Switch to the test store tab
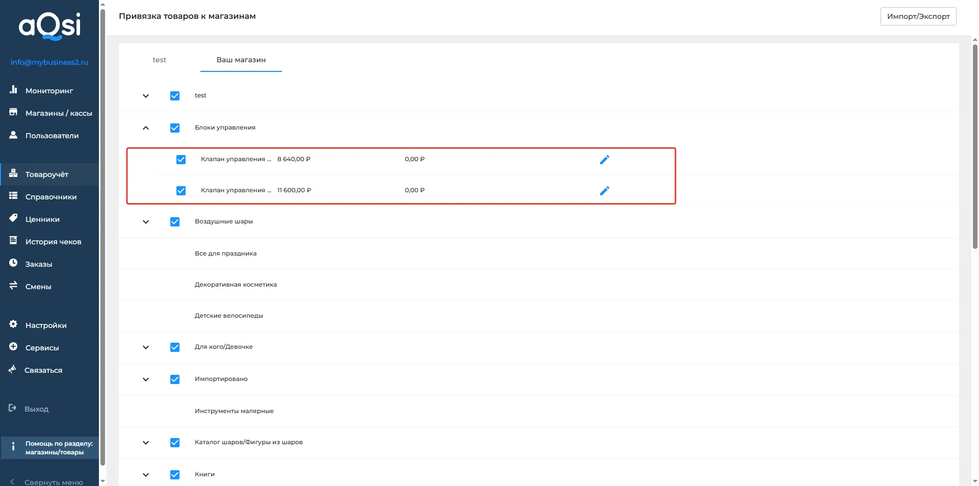This screenshot has height=486, width=979. 160,60
